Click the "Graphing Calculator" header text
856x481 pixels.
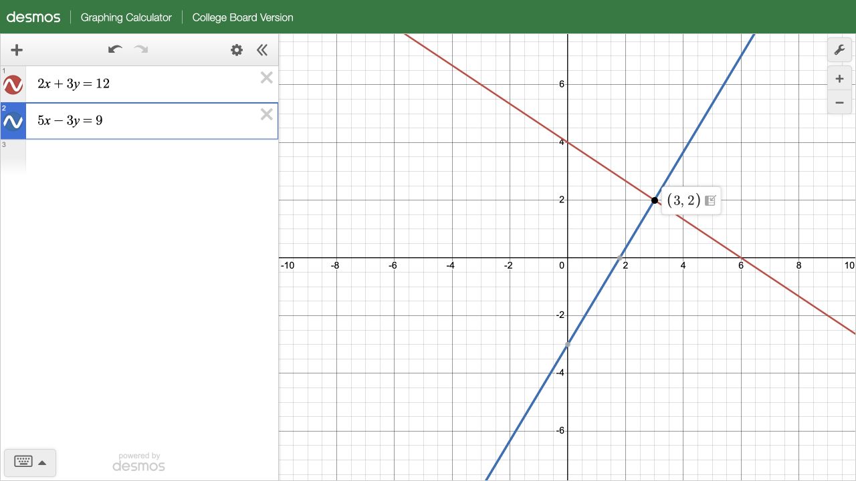(x=126, y=17)
